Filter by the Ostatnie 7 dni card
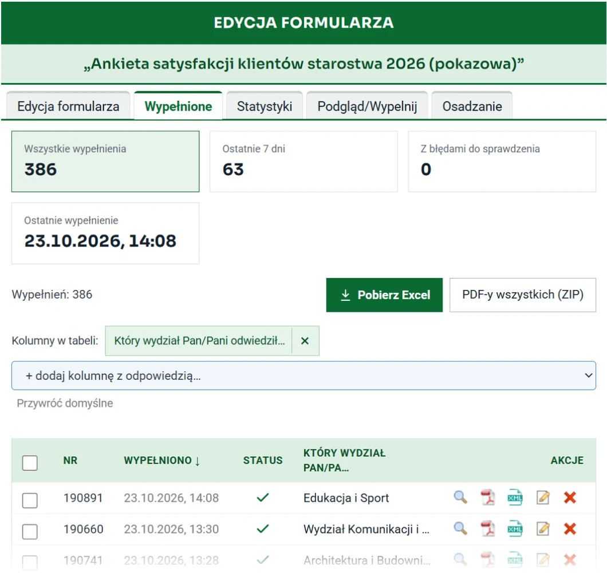Screen dimensions: 607x573 point(303,161)
